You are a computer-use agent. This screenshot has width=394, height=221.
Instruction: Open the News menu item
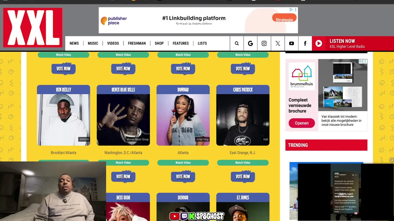click(74, 43)
